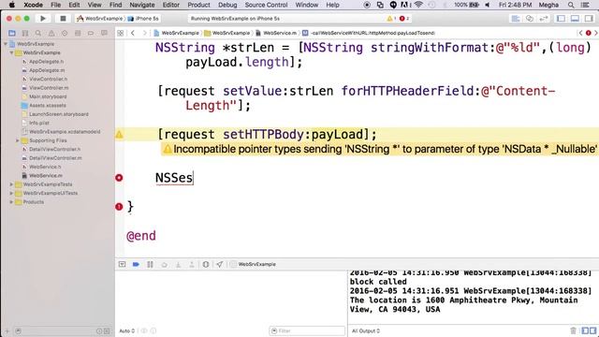
Task: Stop the running app
Action: [x=63, y=19]
